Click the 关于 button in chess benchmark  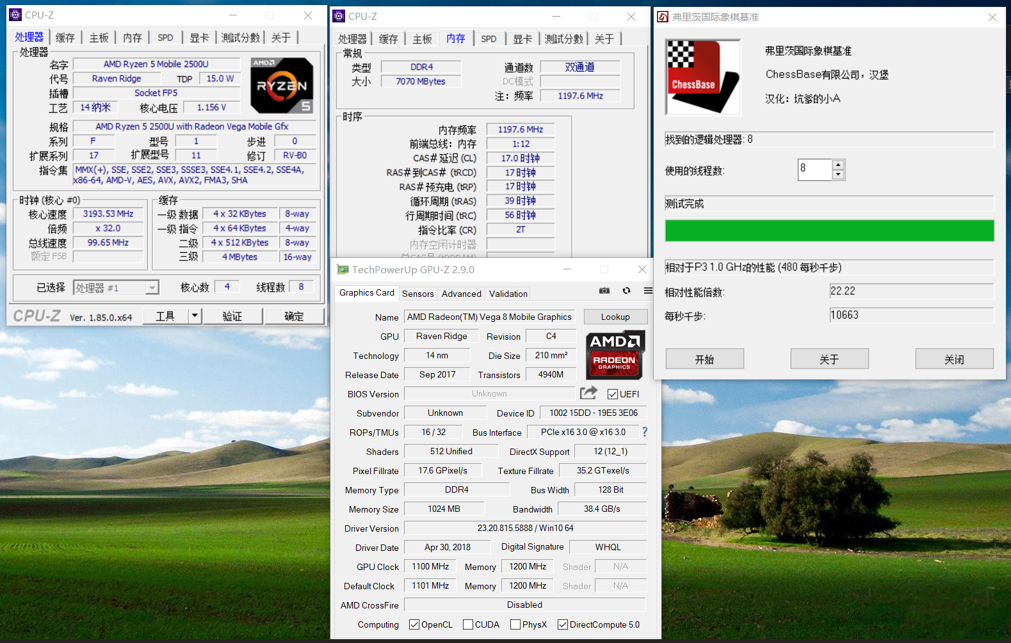[x=830, y=359]
